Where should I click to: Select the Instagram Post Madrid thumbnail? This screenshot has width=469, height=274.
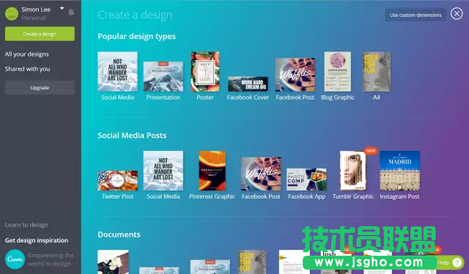[399, 171]
